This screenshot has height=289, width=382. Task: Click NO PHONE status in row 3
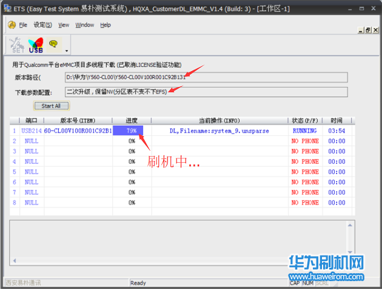click(x=305, y=151)
